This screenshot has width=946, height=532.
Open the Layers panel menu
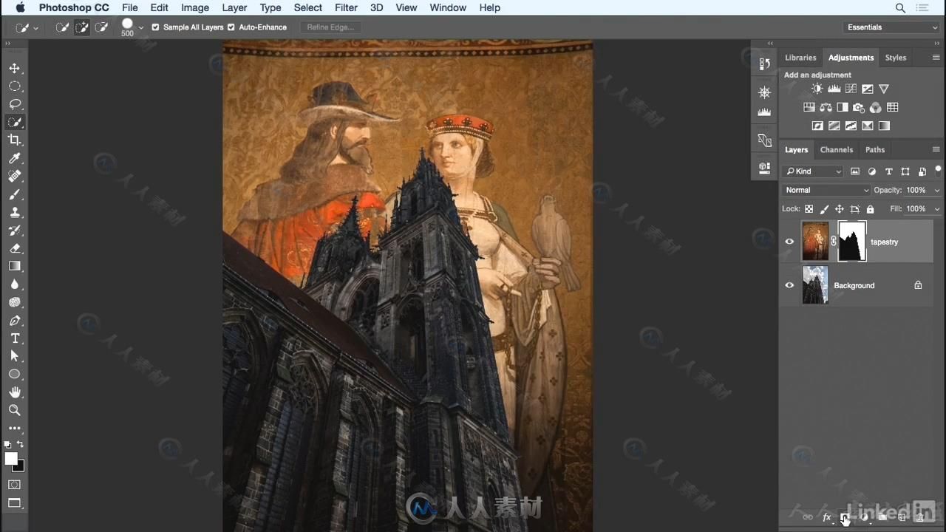coord(936,150)
